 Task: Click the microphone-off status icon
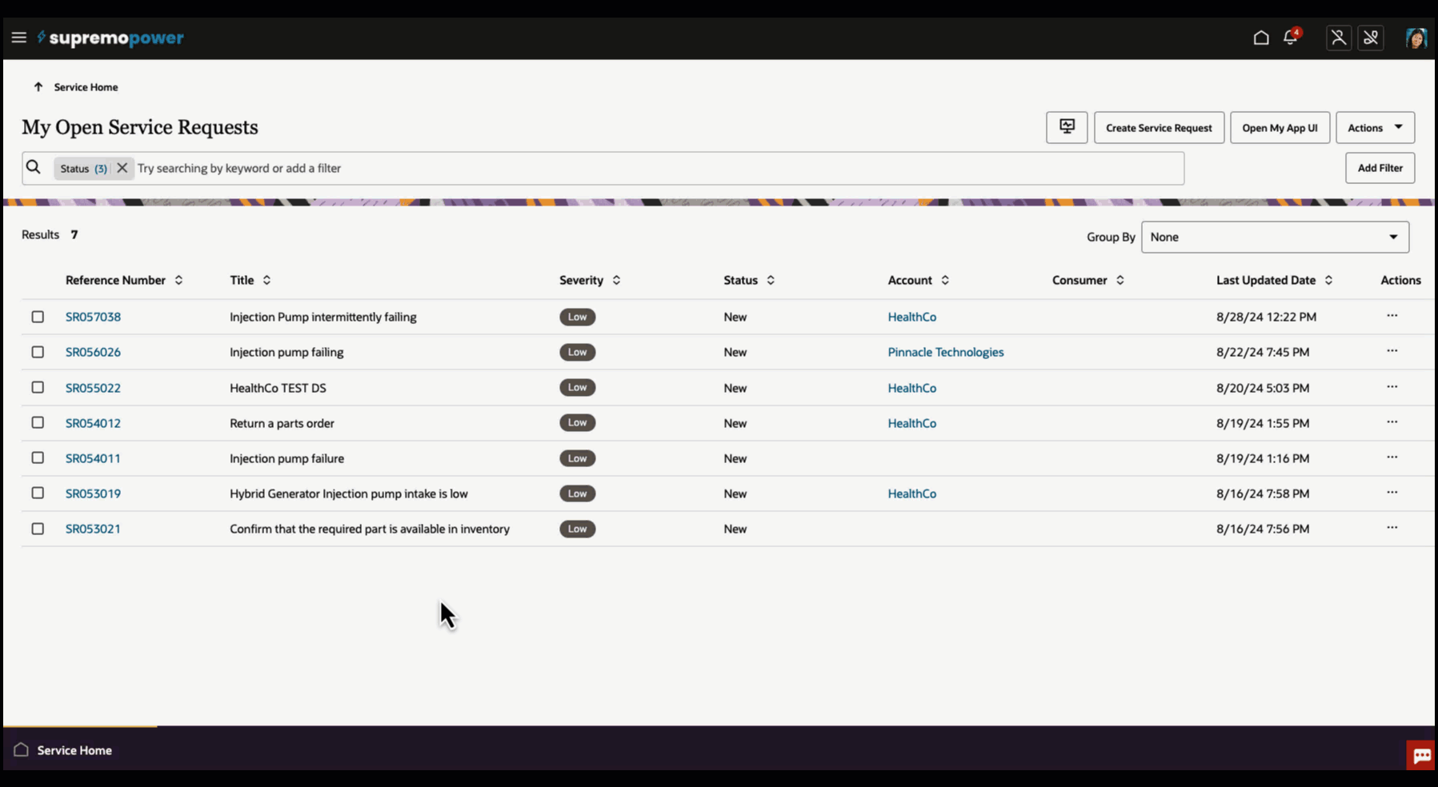tap(1371, 37)
